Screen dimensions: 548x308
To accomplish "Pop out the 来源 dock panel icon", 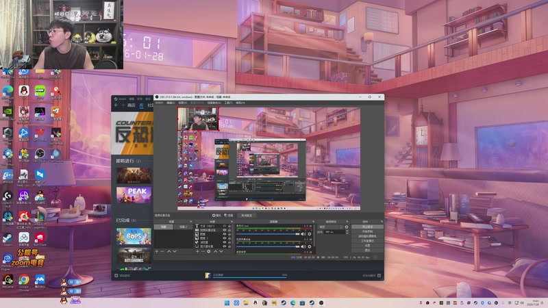I will (232, 221).
